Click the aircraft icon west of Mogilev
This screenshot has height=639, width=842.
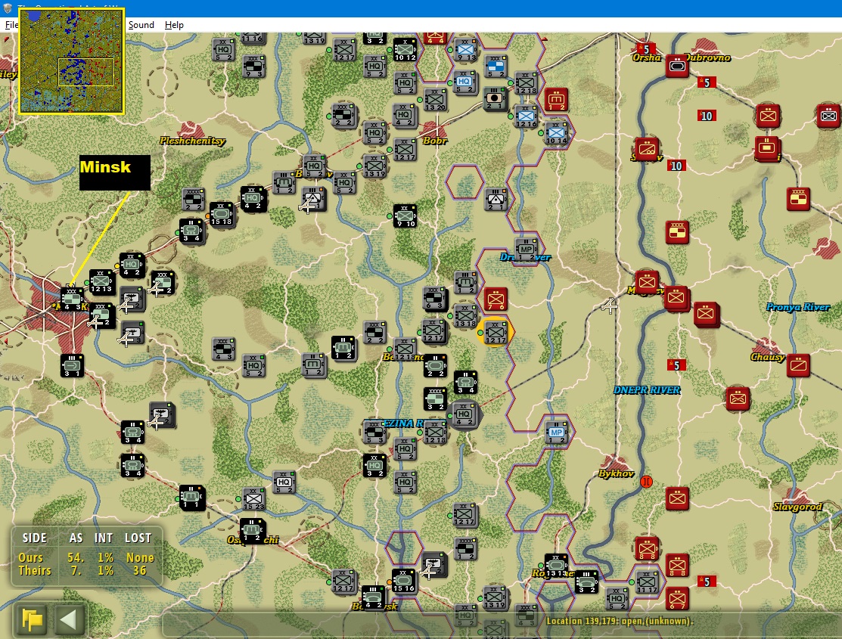(609, 306)
